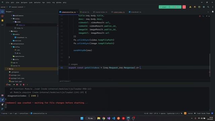Open .env file in config folder
The width and height of the screenshot is (215, 121).
pos(17,50)
